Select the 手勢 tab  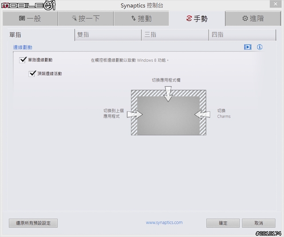(197, 19)
